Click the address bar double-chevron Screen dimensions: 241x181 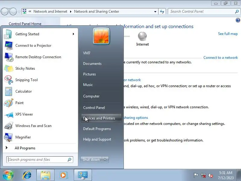pyautogui.click(x=30, y=11)
